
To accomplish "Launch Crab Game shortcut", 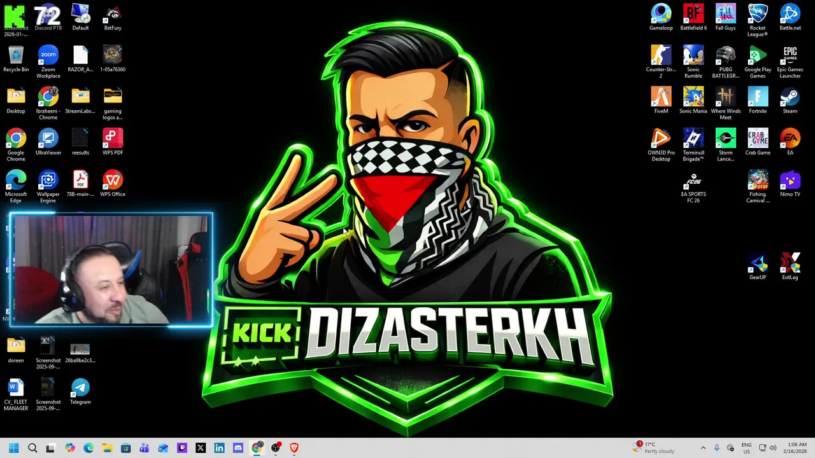I will [758, 142].
